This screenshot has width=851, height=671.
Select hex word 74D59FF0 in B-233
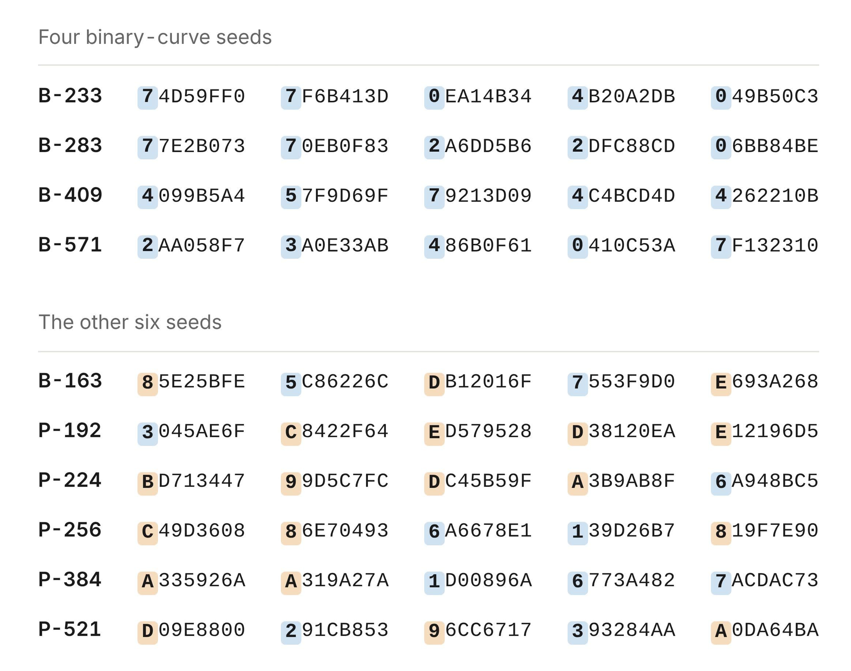(x=191, y=97)
